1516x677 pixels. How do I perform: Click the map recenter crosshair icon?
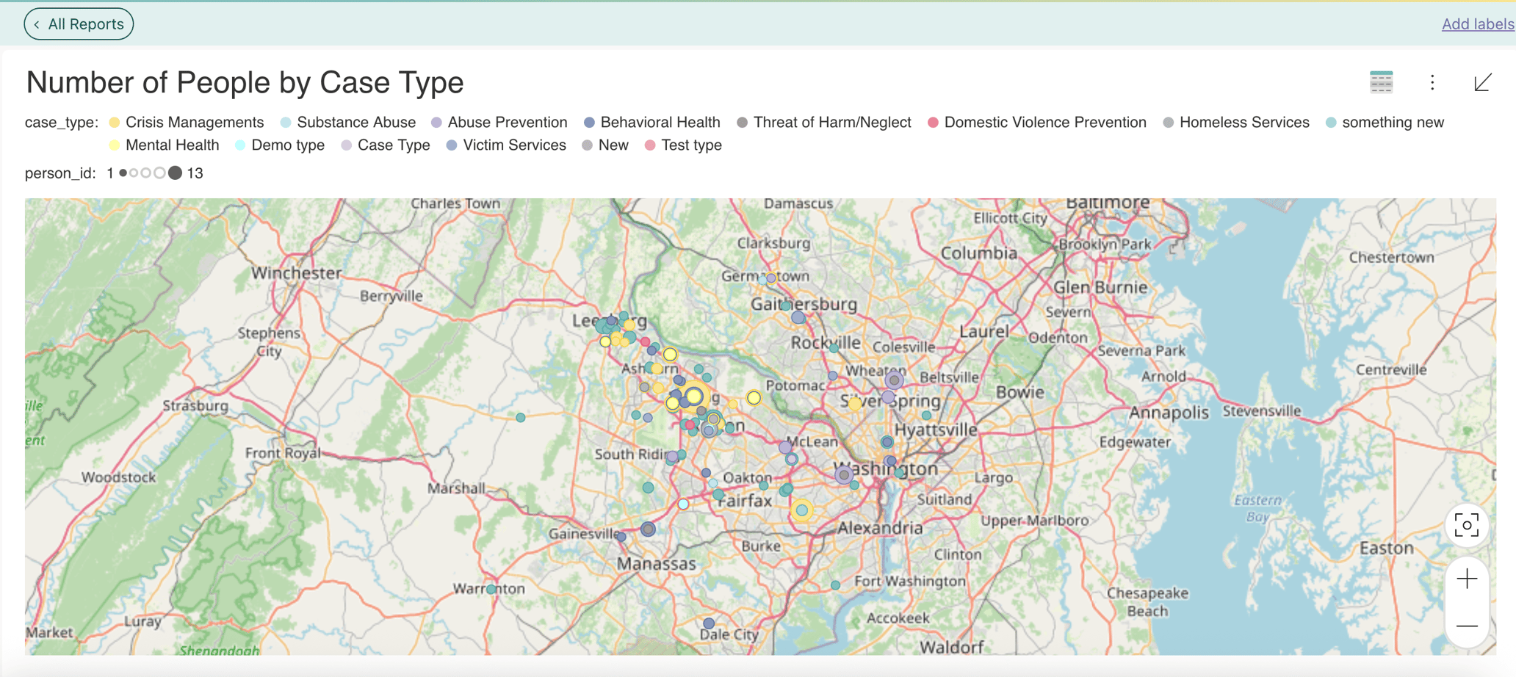coord(1466,525)
